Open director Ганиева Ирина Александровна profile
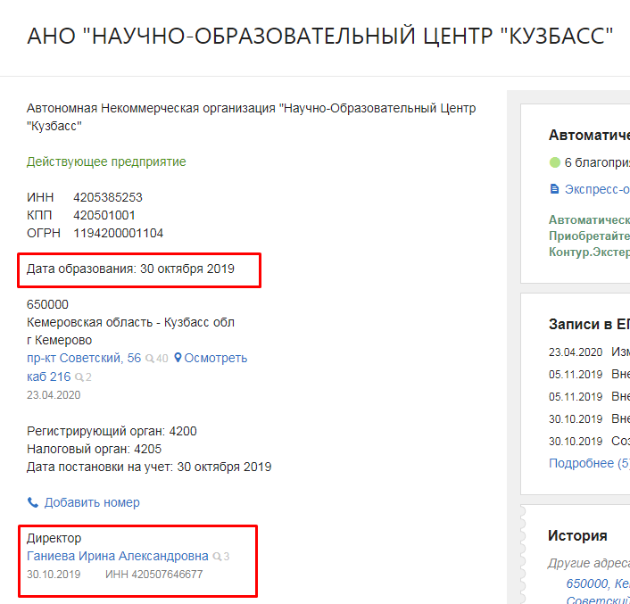This screenshot has height=604, width=630. click(x=117, y=556)
